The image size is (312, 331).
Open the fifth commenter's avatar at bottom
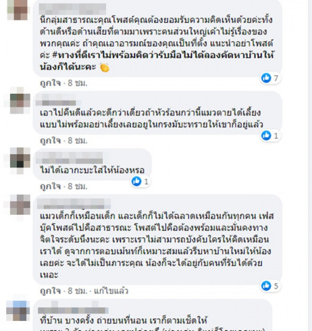[x=17, y=311]
